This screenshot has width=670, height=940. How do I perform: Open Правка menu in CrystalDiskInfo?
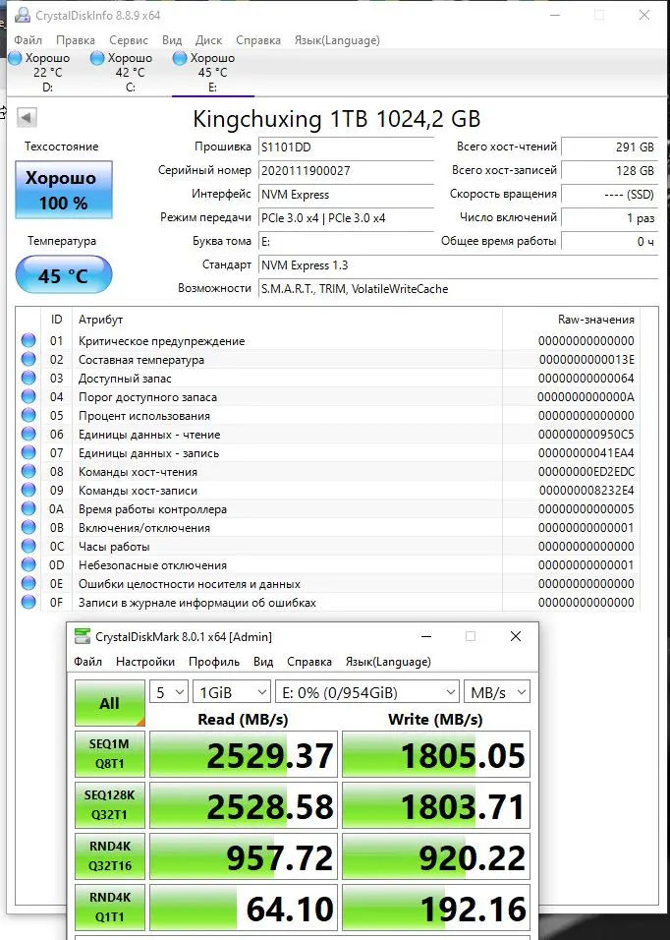[x=76, y=40]
